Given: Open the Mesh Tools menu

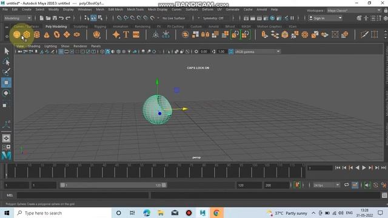Looking at the screenshot, I should [135, 10].
